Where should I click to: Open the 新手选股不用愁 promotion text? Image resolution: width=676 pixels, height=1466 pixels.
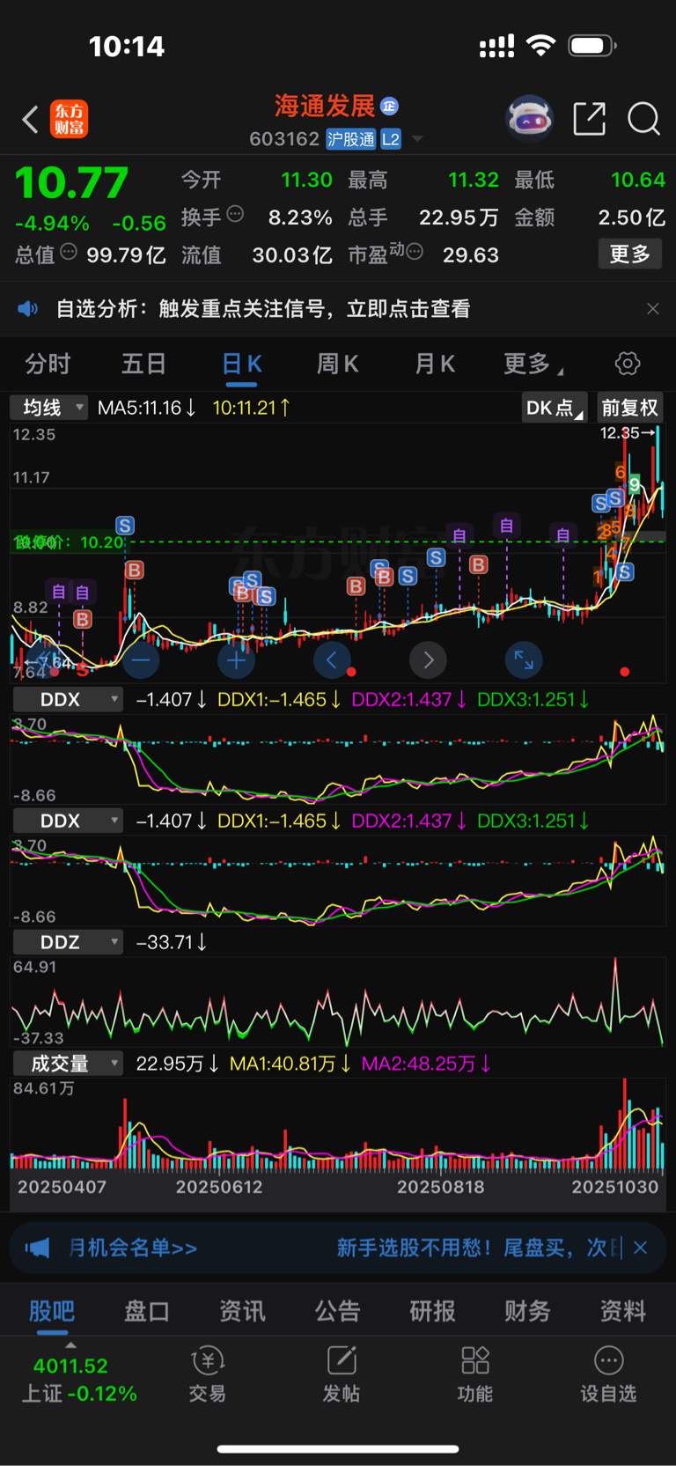[x=479, y=1248]
